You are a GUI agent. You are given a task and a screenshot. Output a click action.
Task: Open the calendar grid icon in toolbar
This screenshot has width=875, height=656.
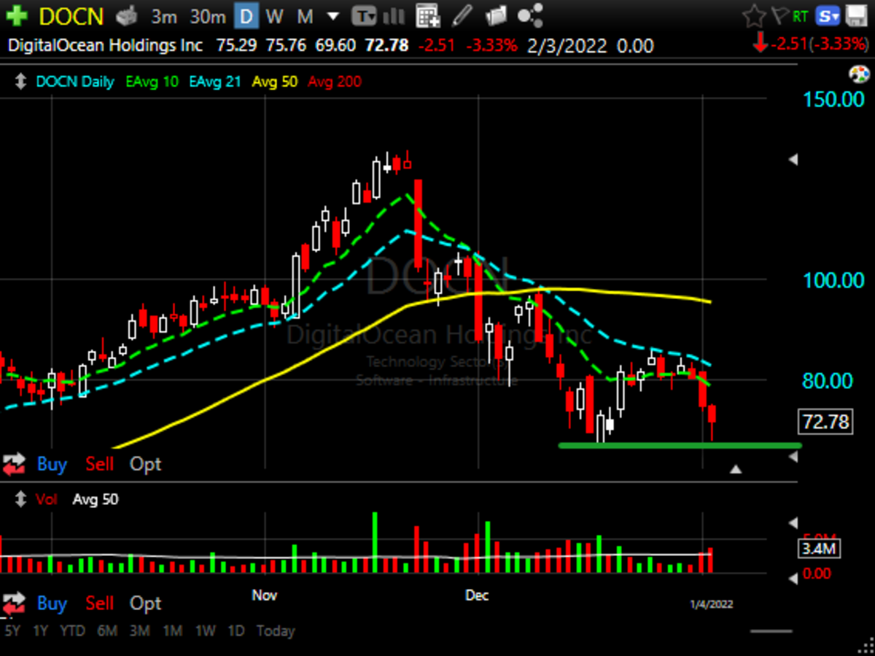[x=428, y=15]
